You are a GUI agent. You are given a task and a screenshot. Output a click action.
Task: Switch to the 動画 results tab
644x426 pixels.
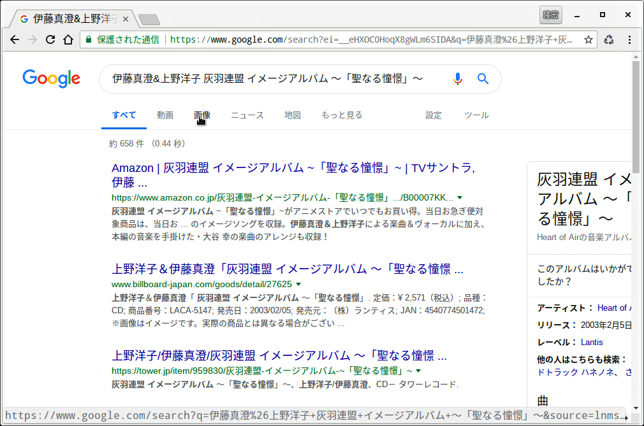pyautogui.click(x=165, y=115)
